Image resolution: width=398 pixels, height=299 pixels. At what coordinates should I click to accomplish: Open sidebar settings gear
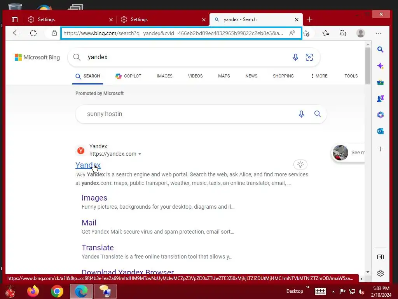point(380,273)
